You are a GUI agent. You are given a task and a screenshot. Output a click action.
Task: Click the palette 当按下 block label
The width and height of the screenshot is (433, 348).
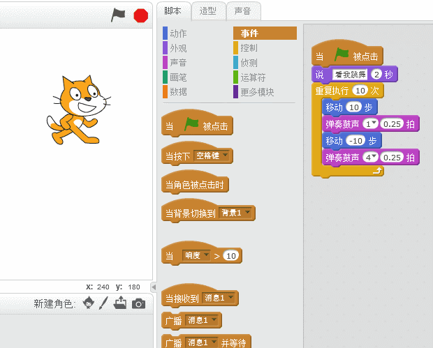(177, 156)
